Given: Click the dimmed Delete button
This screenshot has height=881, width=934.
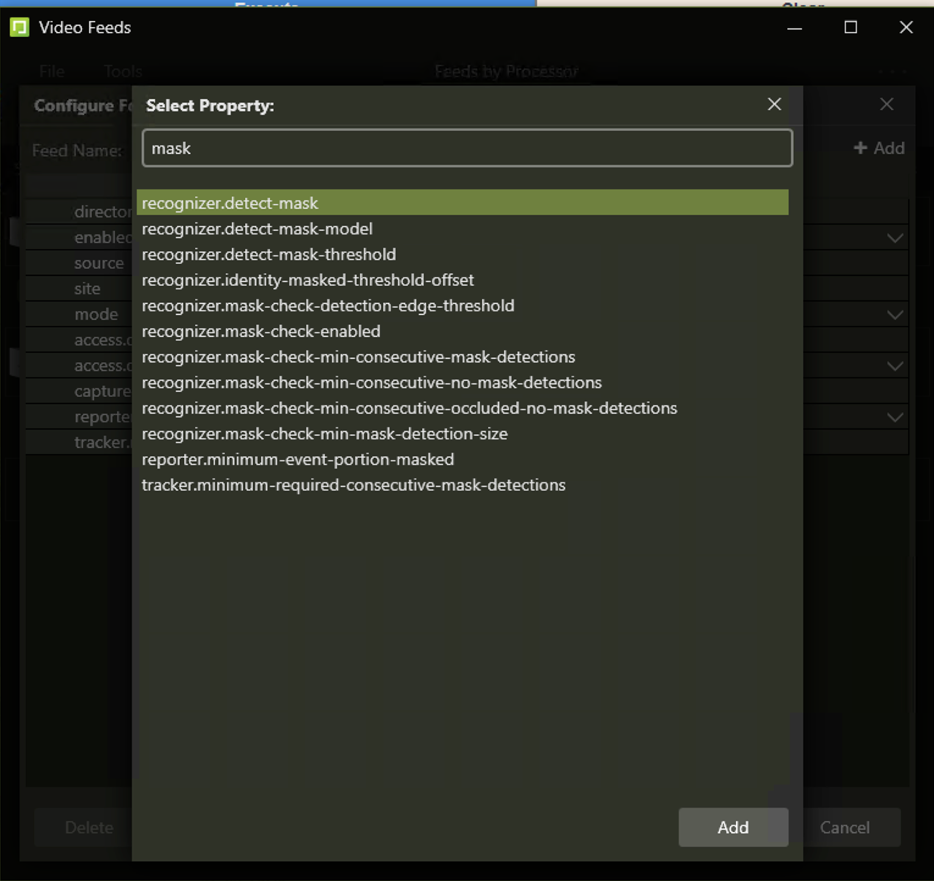Looking at the screenshot, I should click(89, 827).
